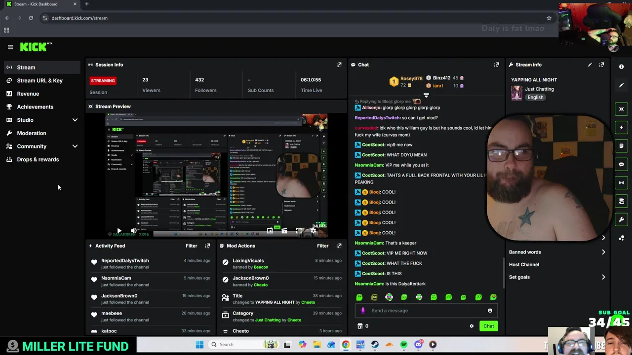Viewport: 632px width, 355px height.
Task: Open Stream in sidebar
Action: click(41, 67)
